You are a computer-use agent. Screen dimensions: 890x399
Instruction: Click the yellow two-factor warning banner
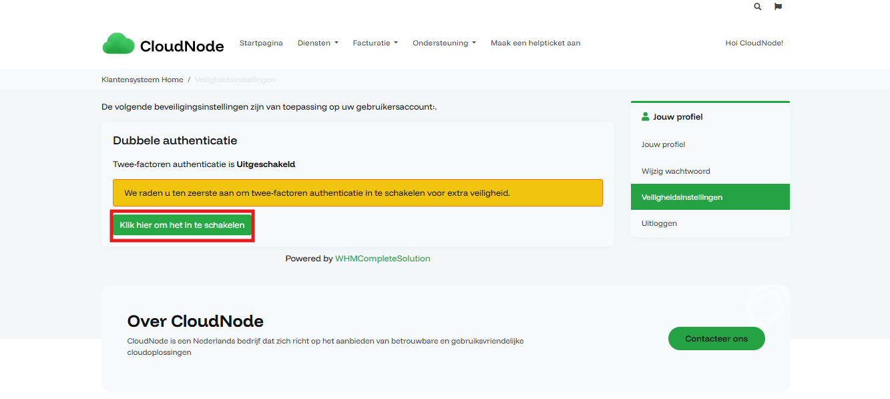click(x=358, y=192)
